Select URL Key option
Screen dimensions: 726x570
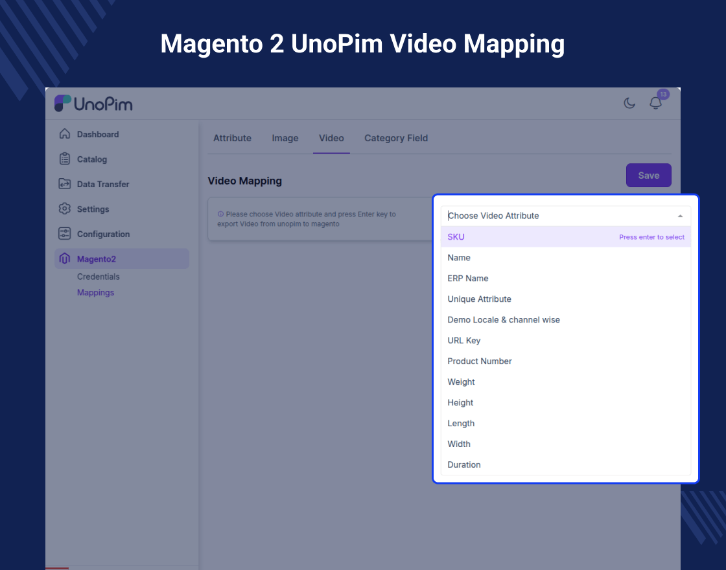566,341
